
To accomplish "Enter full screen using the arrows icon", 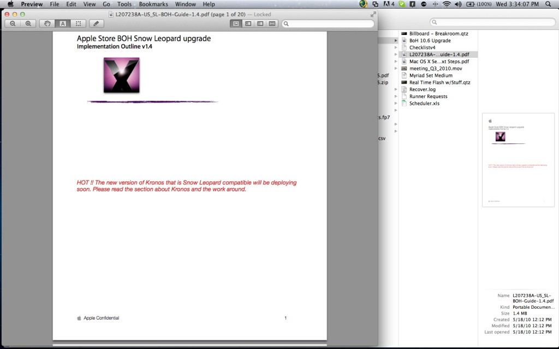I will click(x=373, y=14).
